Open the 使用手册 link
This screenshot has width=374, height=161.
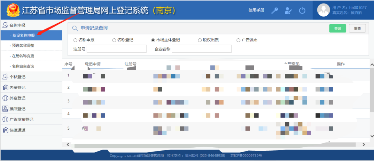pyautogui.click(x=256, y=10)
